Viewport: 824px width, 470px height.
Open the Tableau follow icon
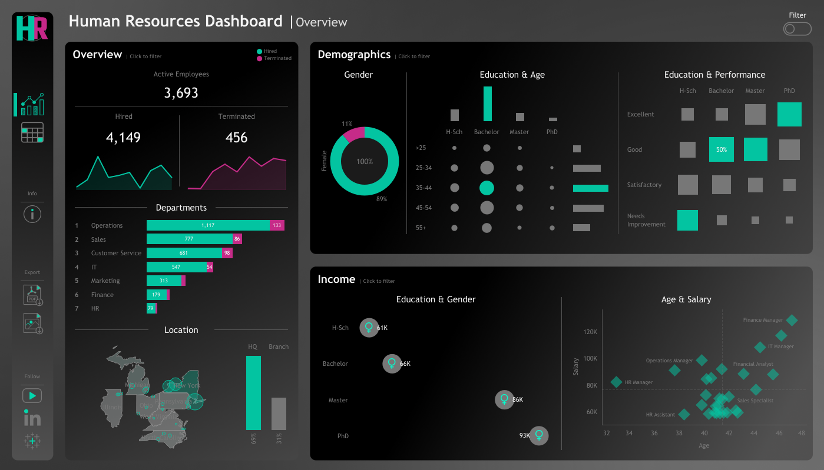click(32, 441)
